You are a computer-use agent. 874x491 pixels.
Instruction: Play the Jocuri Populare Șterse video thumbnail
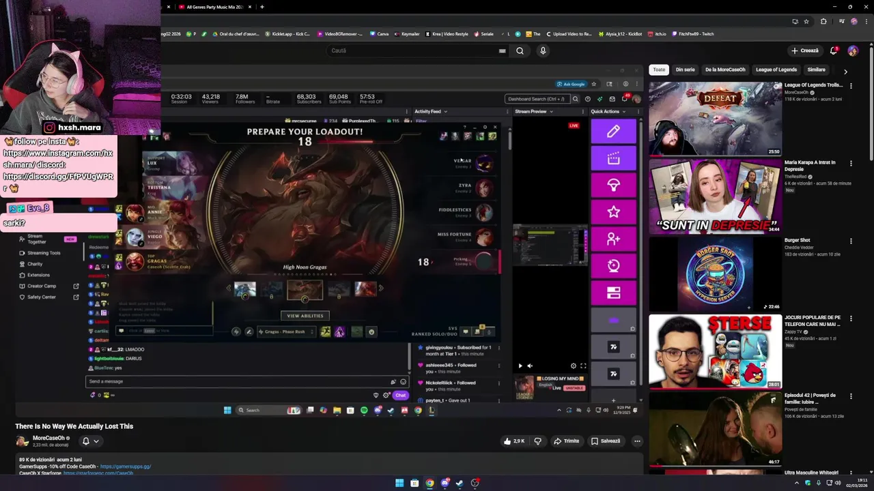coord(715,351)
